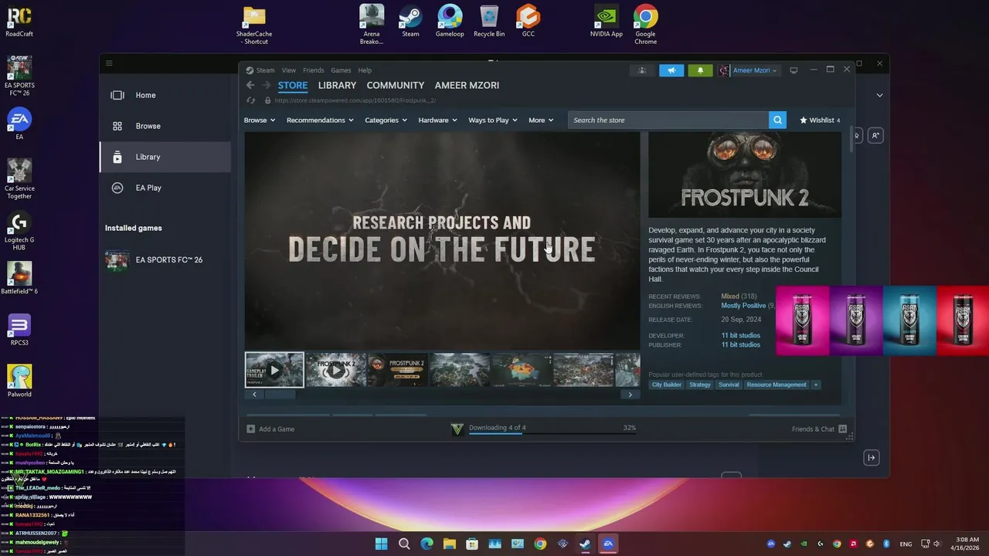
Task: Open the RoadCraft desktop shortcut
Action: 19,20
